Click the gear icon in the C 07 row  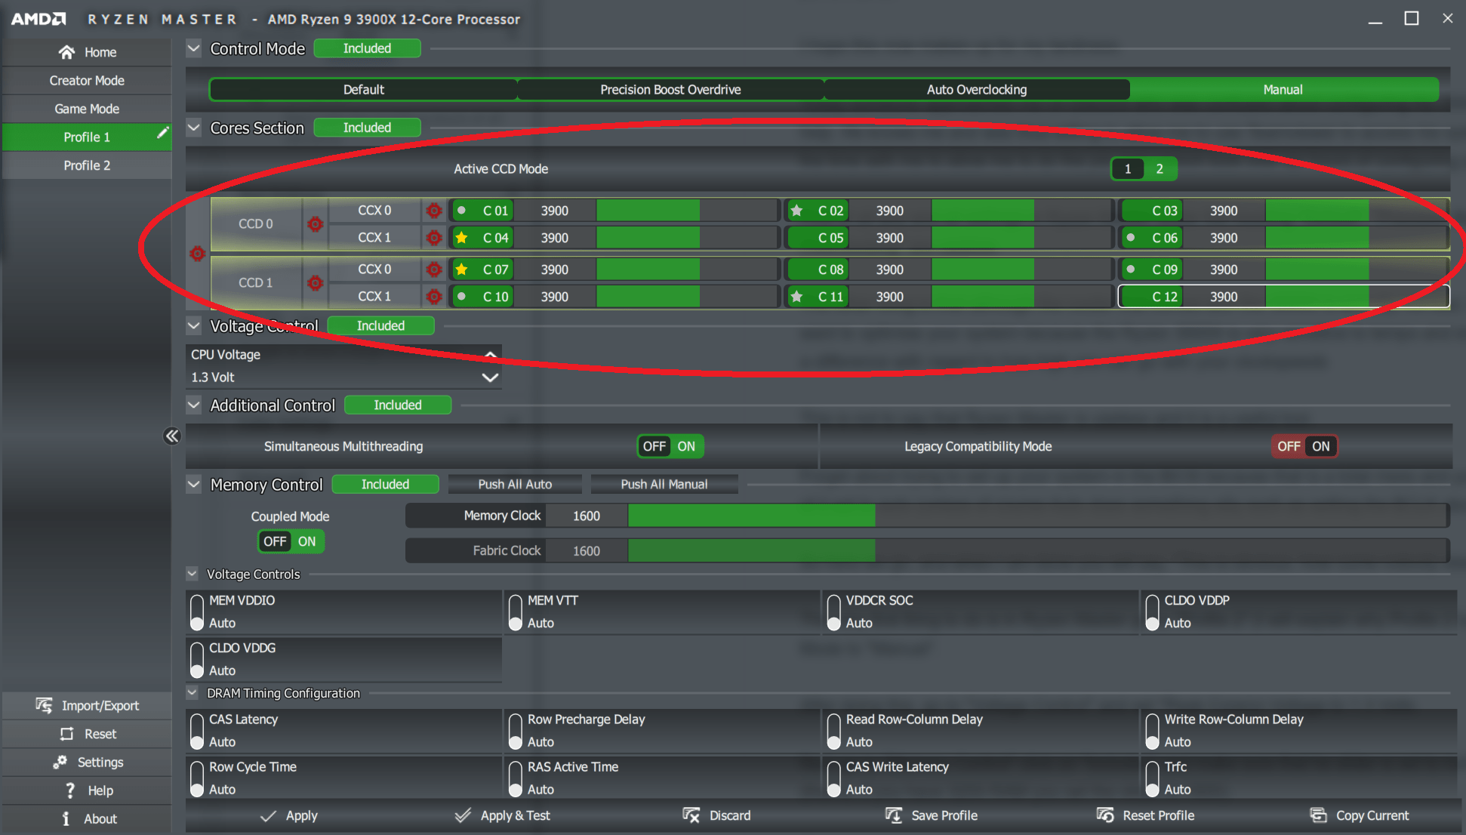click(434, 270)
